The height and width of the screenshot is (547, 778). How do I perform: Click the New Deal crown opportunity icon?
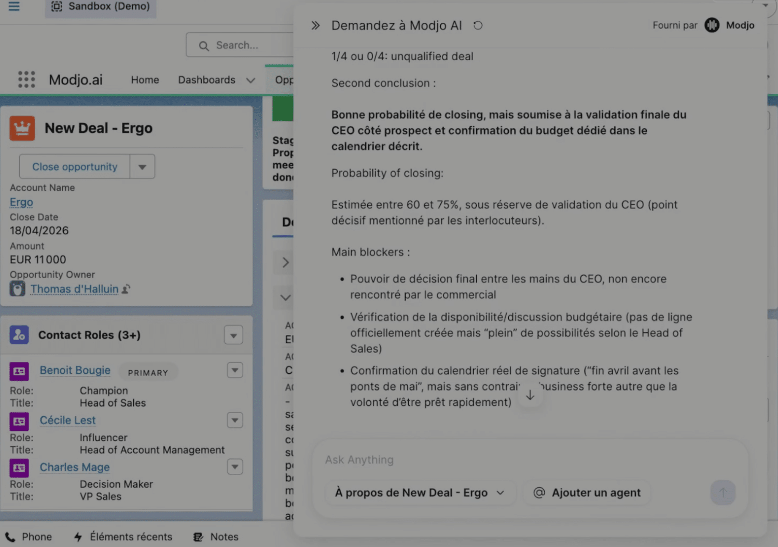click(22, 128)
